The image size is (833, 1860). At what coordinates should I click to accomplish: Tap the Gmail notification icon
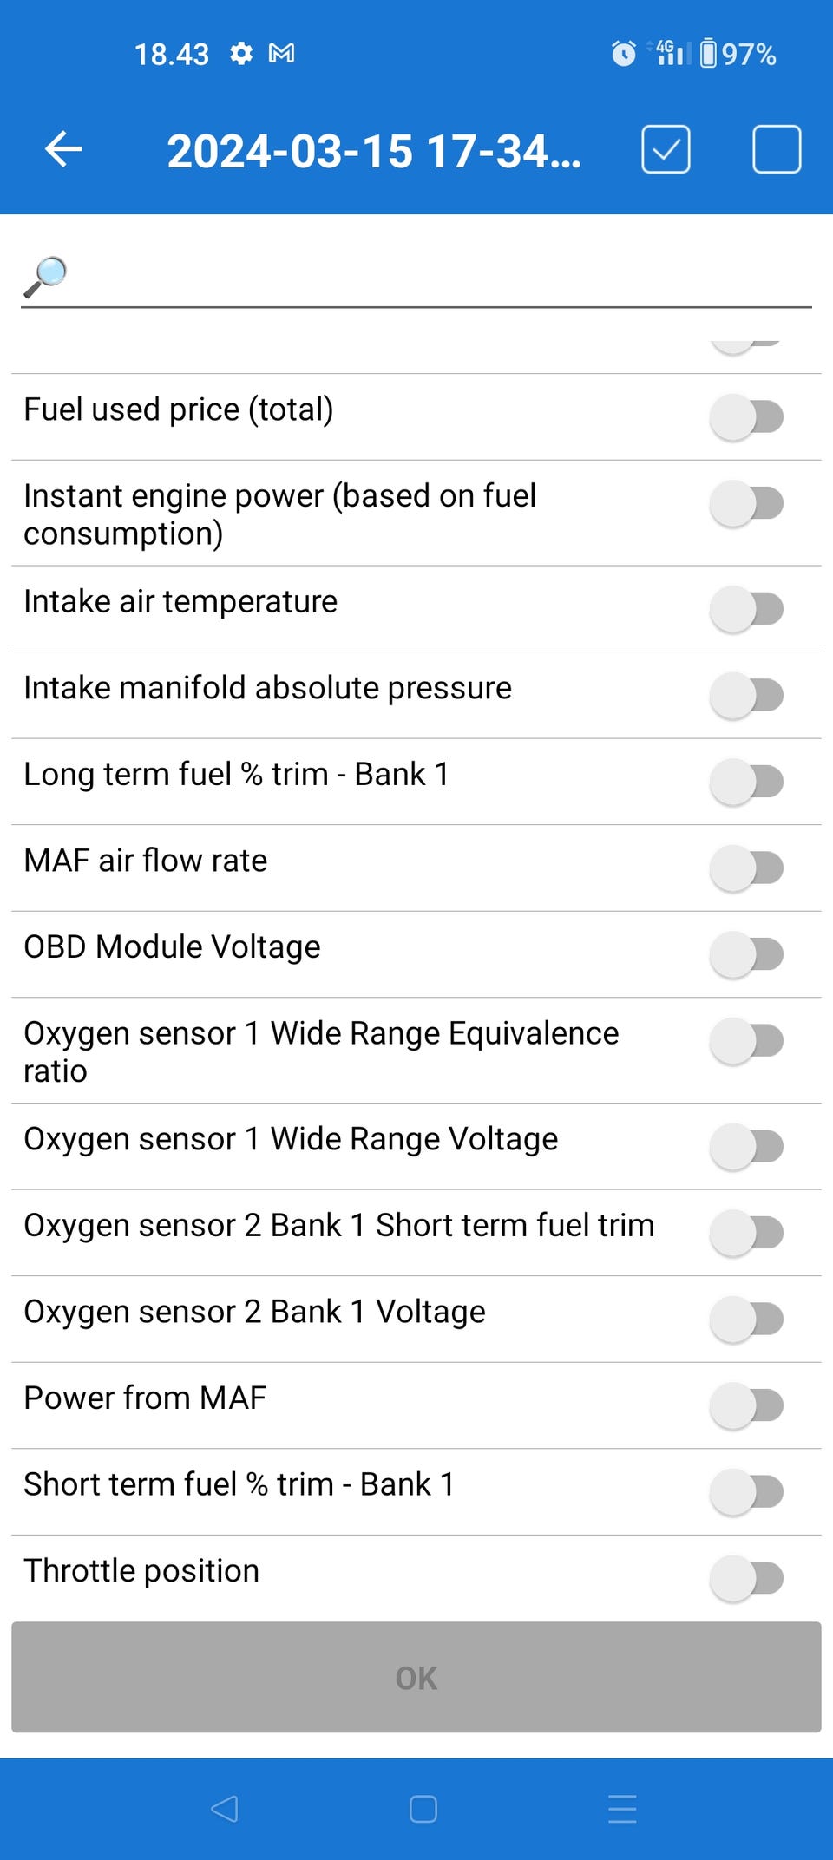(x=281, y=54)
